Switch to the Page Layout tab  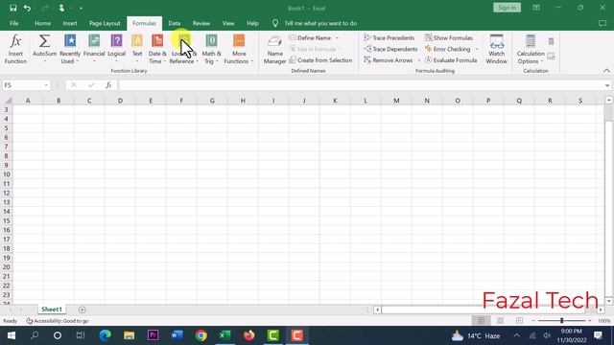pos(105,23)
